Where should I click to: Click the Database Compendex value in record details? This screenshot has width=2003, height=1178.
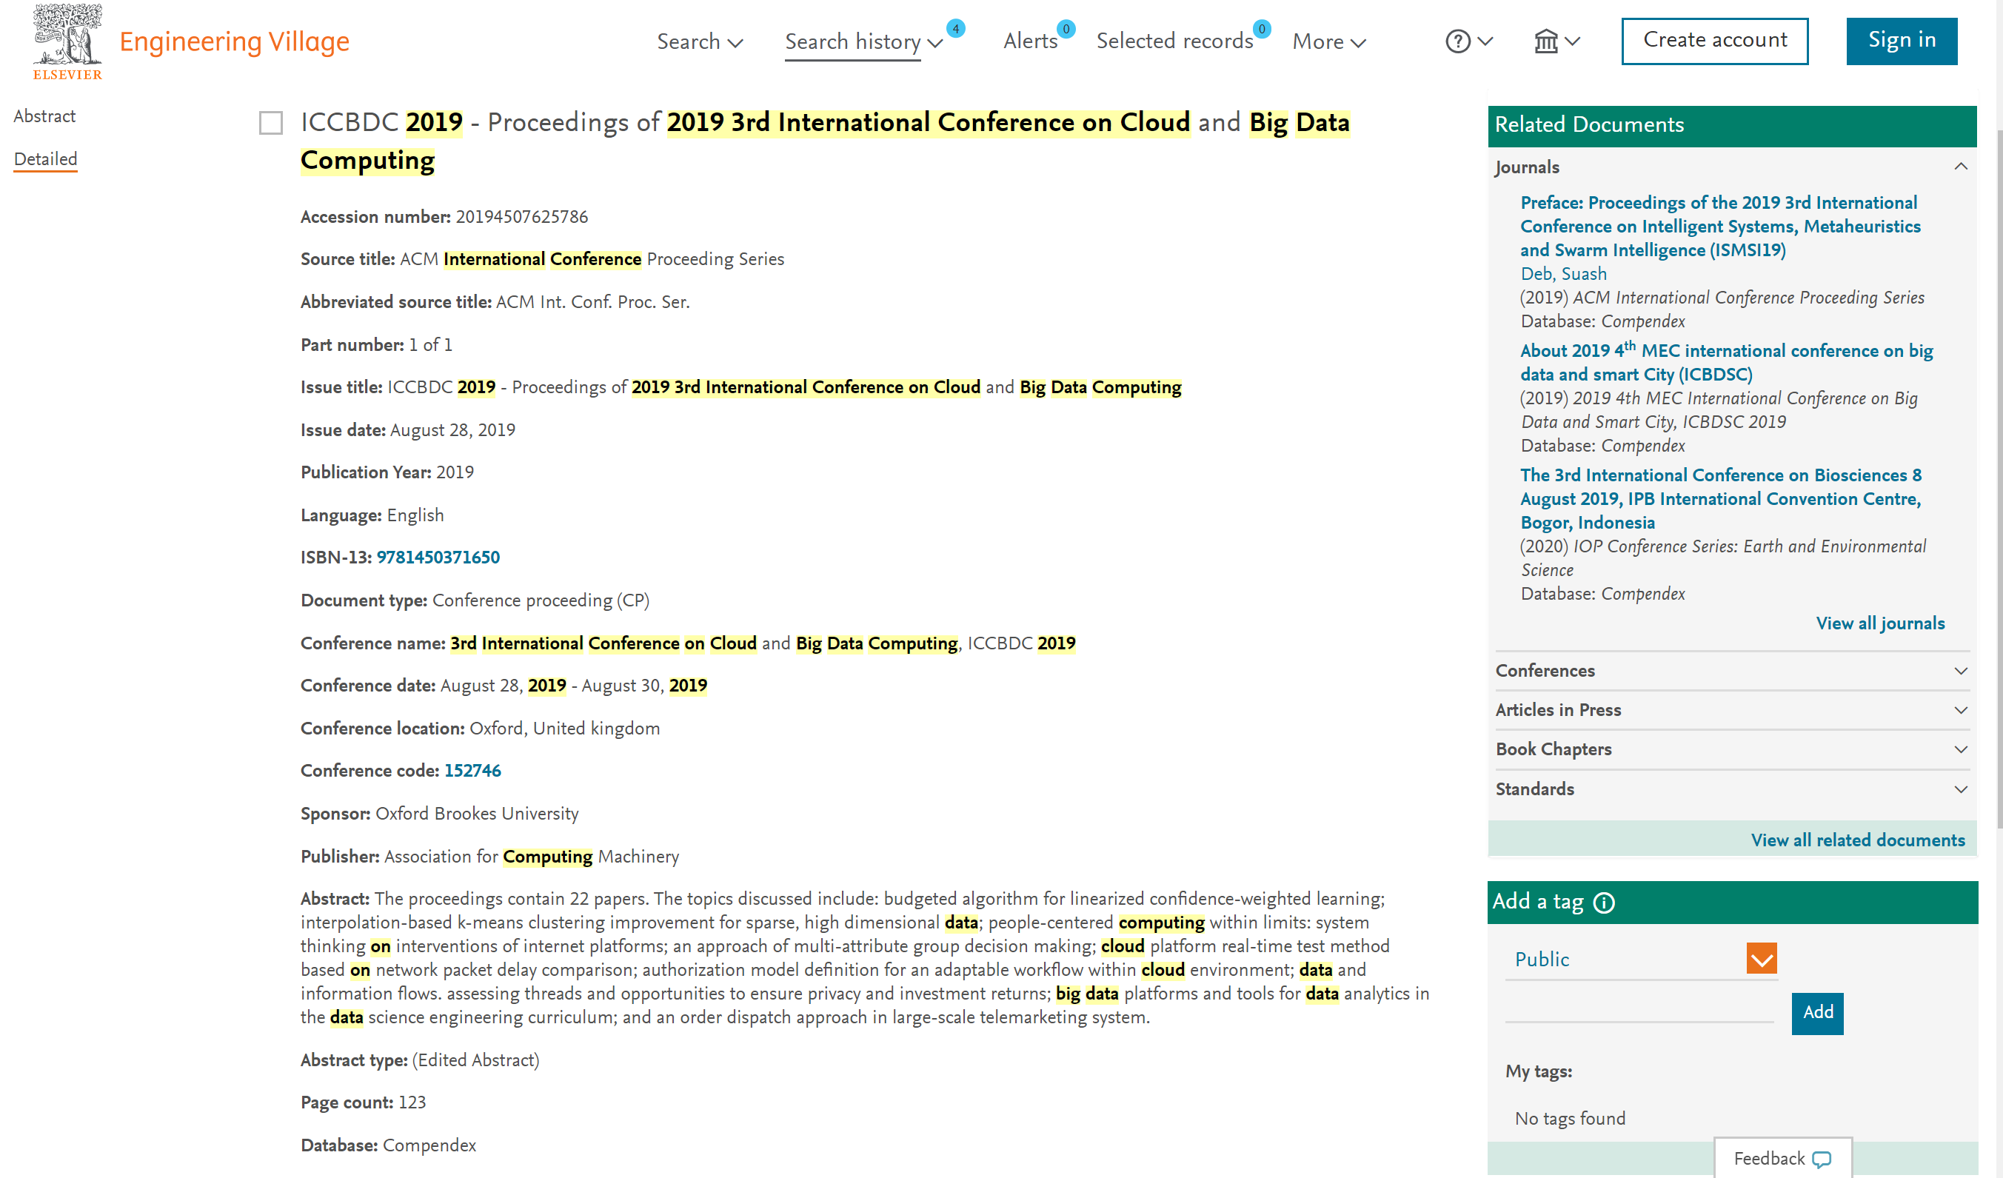[x=429, y=1145]
